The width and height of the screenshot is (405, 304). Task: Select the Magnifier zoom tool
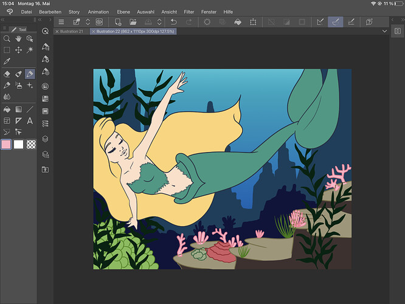(7, 38)
